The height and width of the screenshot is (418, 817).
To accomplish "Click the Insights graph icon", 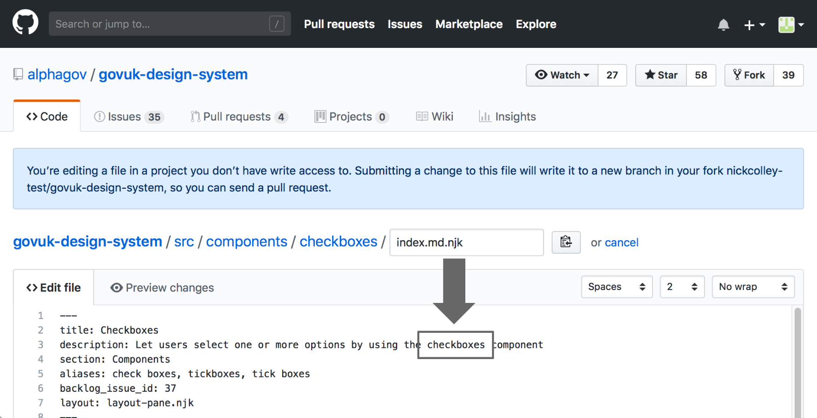I will (x=485, y=116).
